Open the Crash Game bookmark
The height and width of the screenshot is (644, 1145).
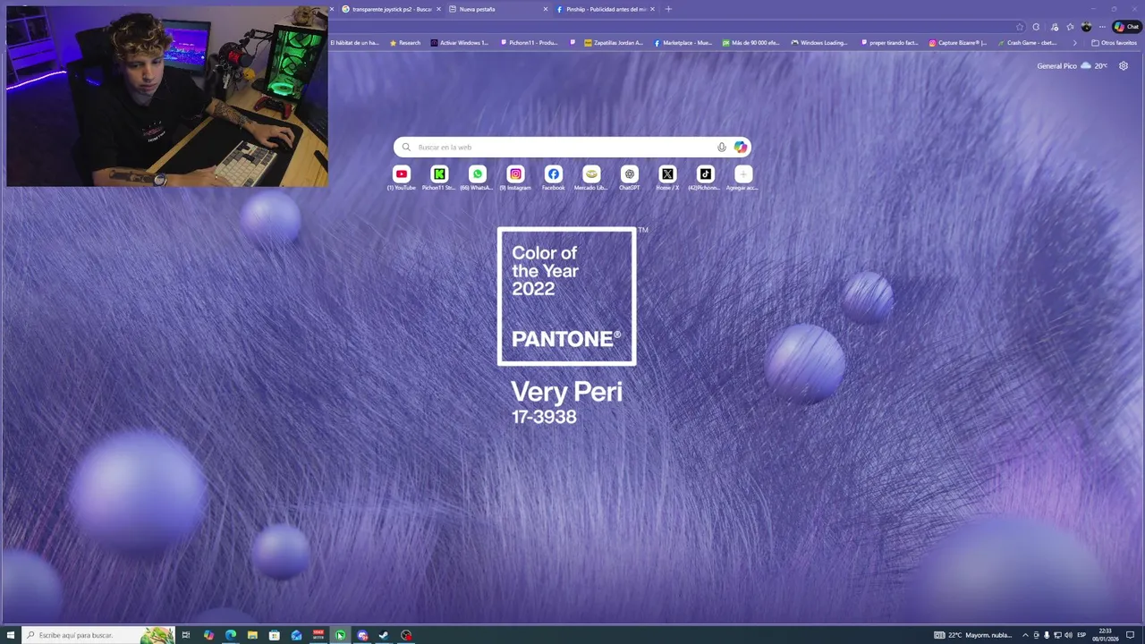tap(1027, 43)
